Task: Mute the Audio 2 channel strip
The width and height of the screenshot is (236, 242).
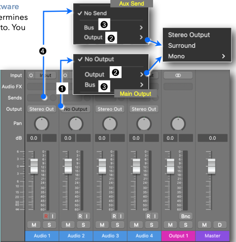Action: [68, 225]
